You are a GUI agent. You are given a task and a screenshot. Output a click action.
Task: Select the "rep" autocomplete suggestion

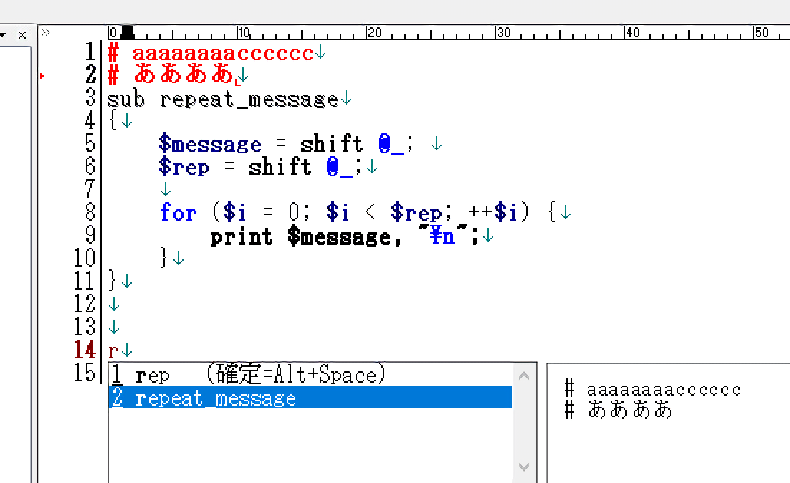pos(152,376)
